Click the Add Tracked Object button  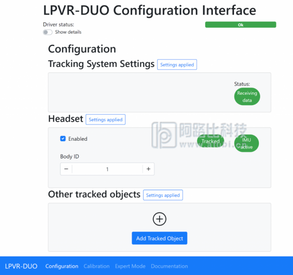[159, 238]
